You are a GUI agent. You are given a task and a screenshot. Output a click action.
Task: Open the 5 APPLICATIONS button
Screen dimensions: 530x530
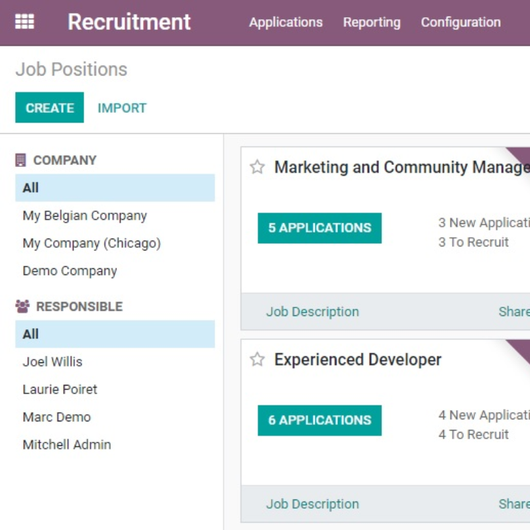[x=319, y=228]
